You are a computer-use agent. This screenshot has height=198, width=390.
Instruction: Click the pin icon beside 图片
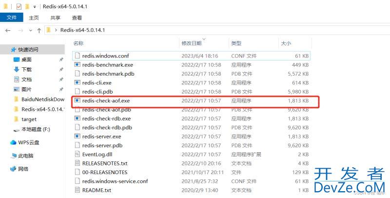tap(61, 89)
